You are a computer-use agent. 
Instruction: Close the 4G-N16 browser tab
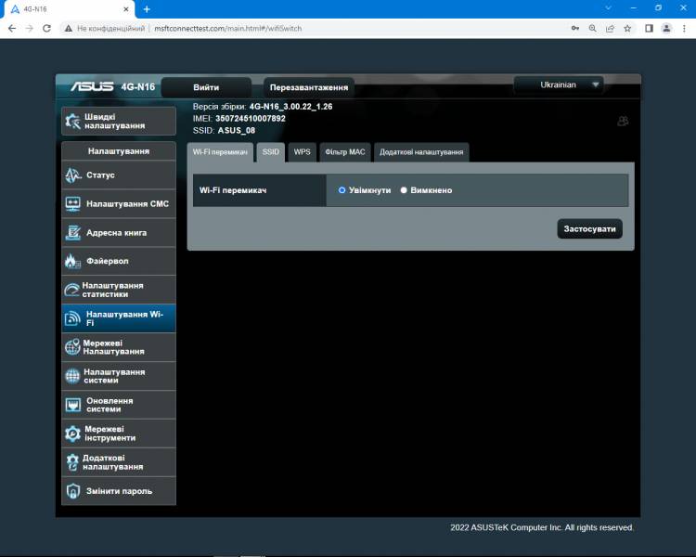click(126, 9)
